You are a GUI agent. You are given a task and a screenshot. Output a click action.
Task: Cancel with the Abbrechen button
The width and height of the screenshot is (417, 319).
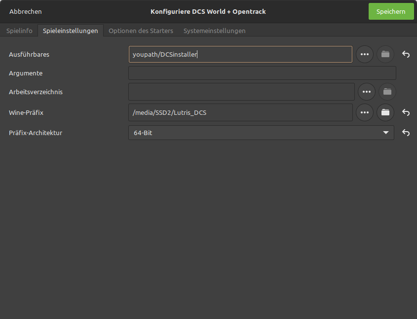(26, 12)
